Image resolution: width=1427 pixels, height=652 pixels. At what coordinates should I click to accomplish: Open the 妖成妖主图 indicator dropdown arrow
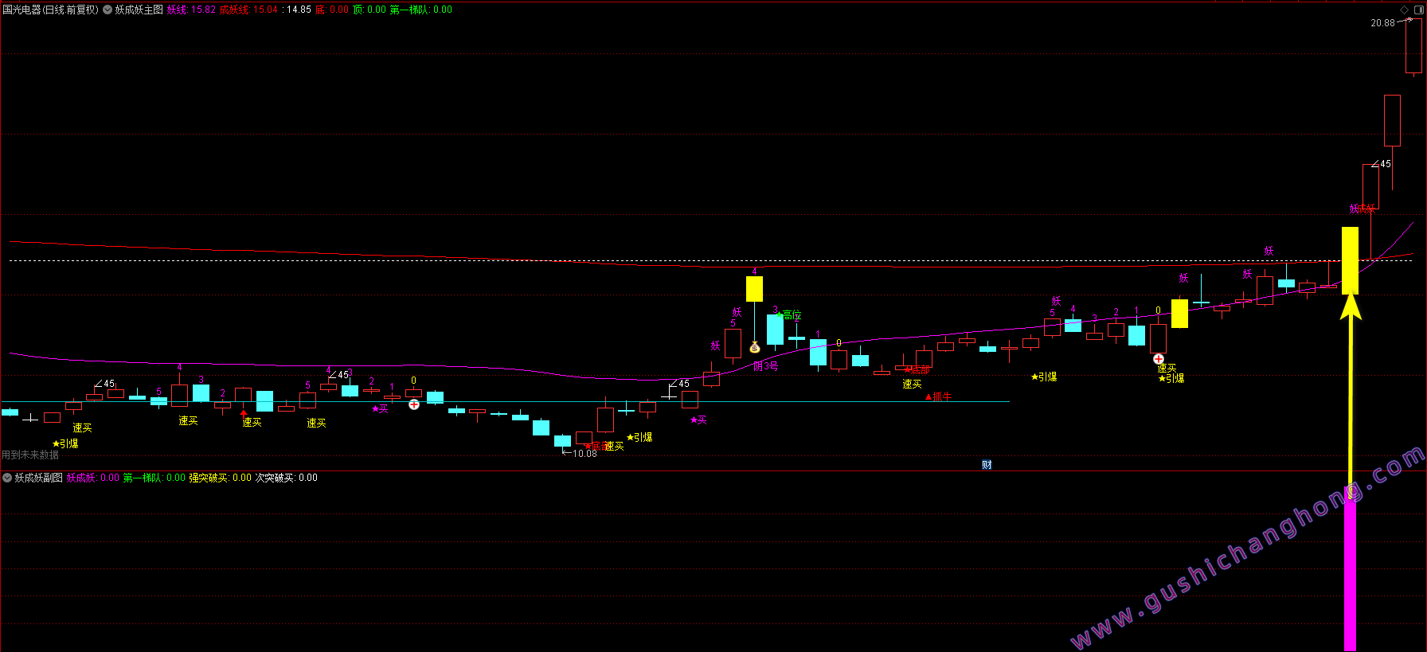(x=107, y=10)
